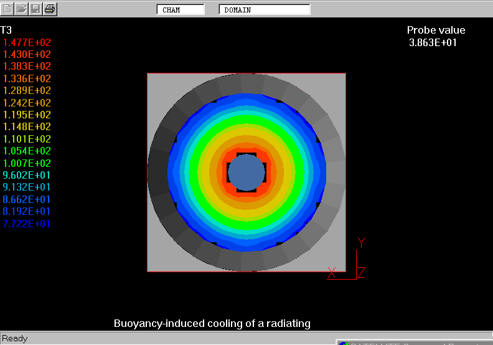493x345 pixels.
Task: Click the DOMAIN text field
Action: pyautogui.click(x=264, y=10)
